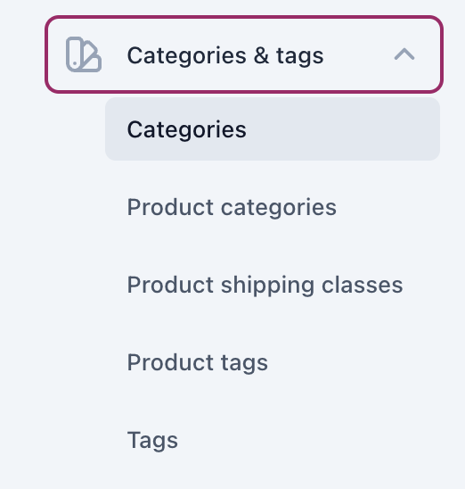Open the Tags submenu entry
The width and height of the screenshot is (465, 489).
[152, 440]
